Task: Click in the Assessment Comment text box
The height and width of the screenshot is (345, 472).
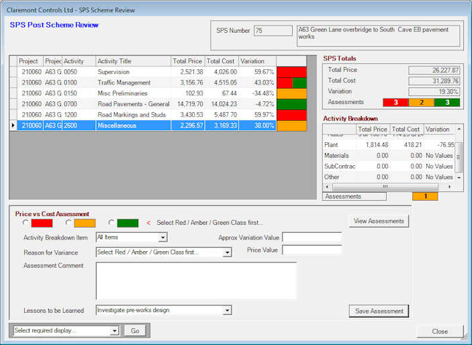Action: pyautogui.click(x=196, y=281)
